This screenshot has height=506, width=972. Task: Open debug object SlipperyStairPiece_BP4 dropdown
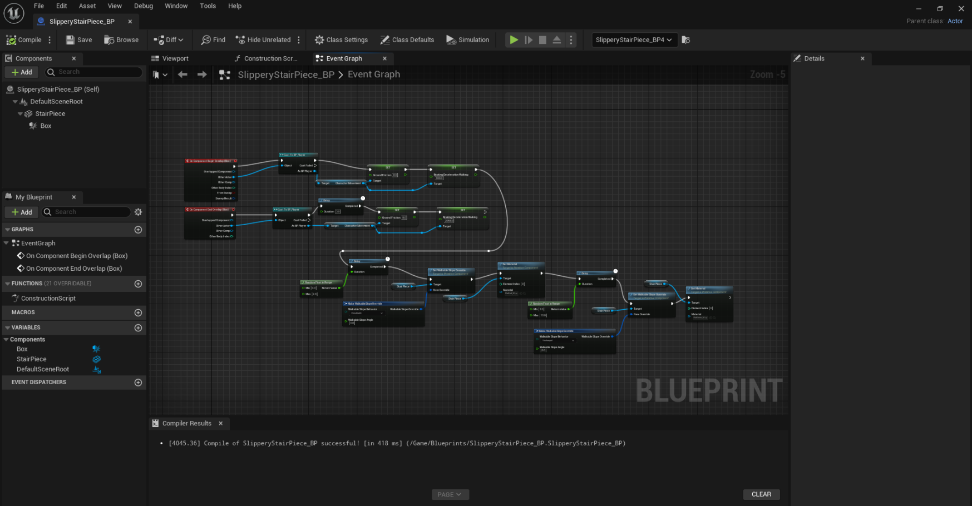(634, 40)
